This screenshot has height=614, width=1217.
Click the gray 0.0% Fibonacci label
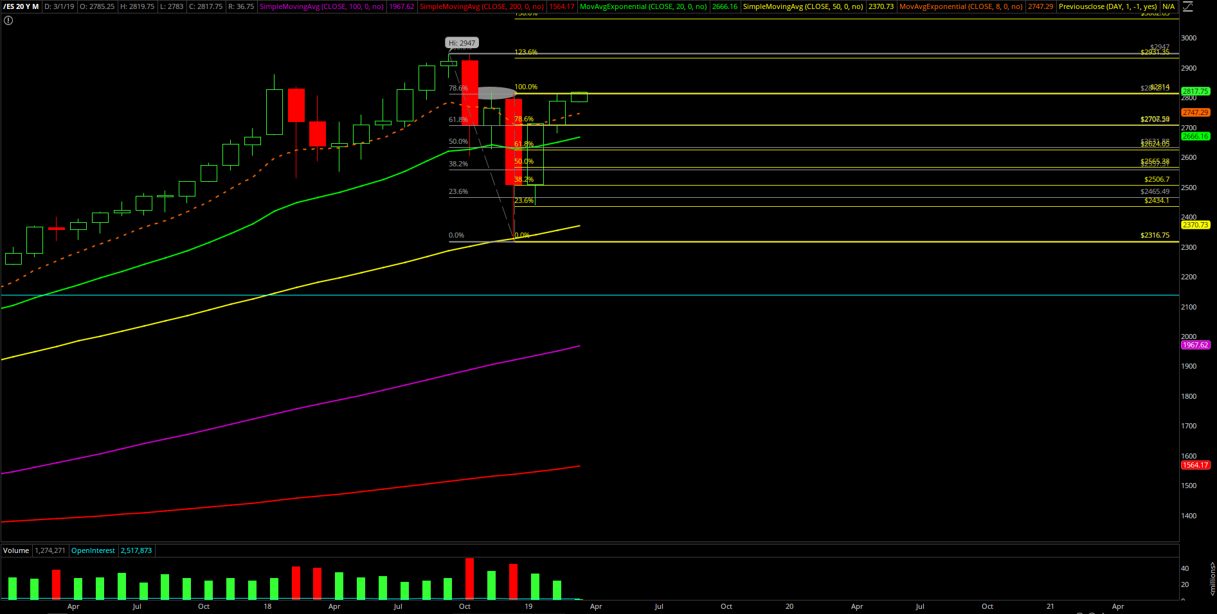click(456, 235)
